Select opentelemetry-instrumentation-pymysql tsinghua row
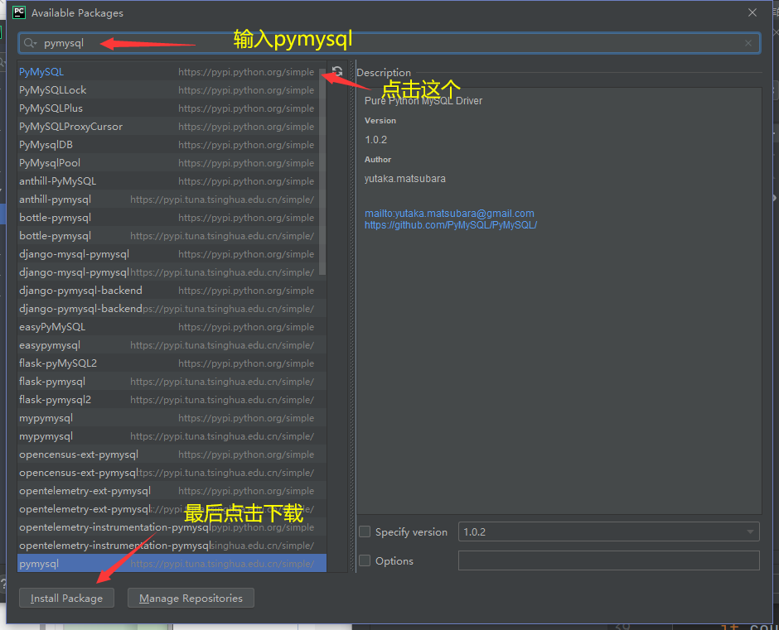Screen dimensions: 779x630 tap(172, 545)
